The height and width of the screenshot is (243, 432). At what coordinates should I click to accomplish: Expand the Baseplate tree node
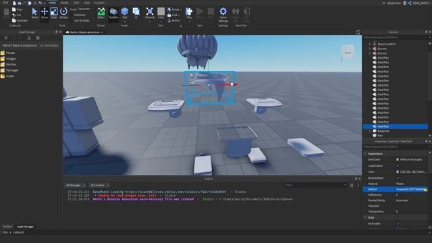tap(370, 131)
